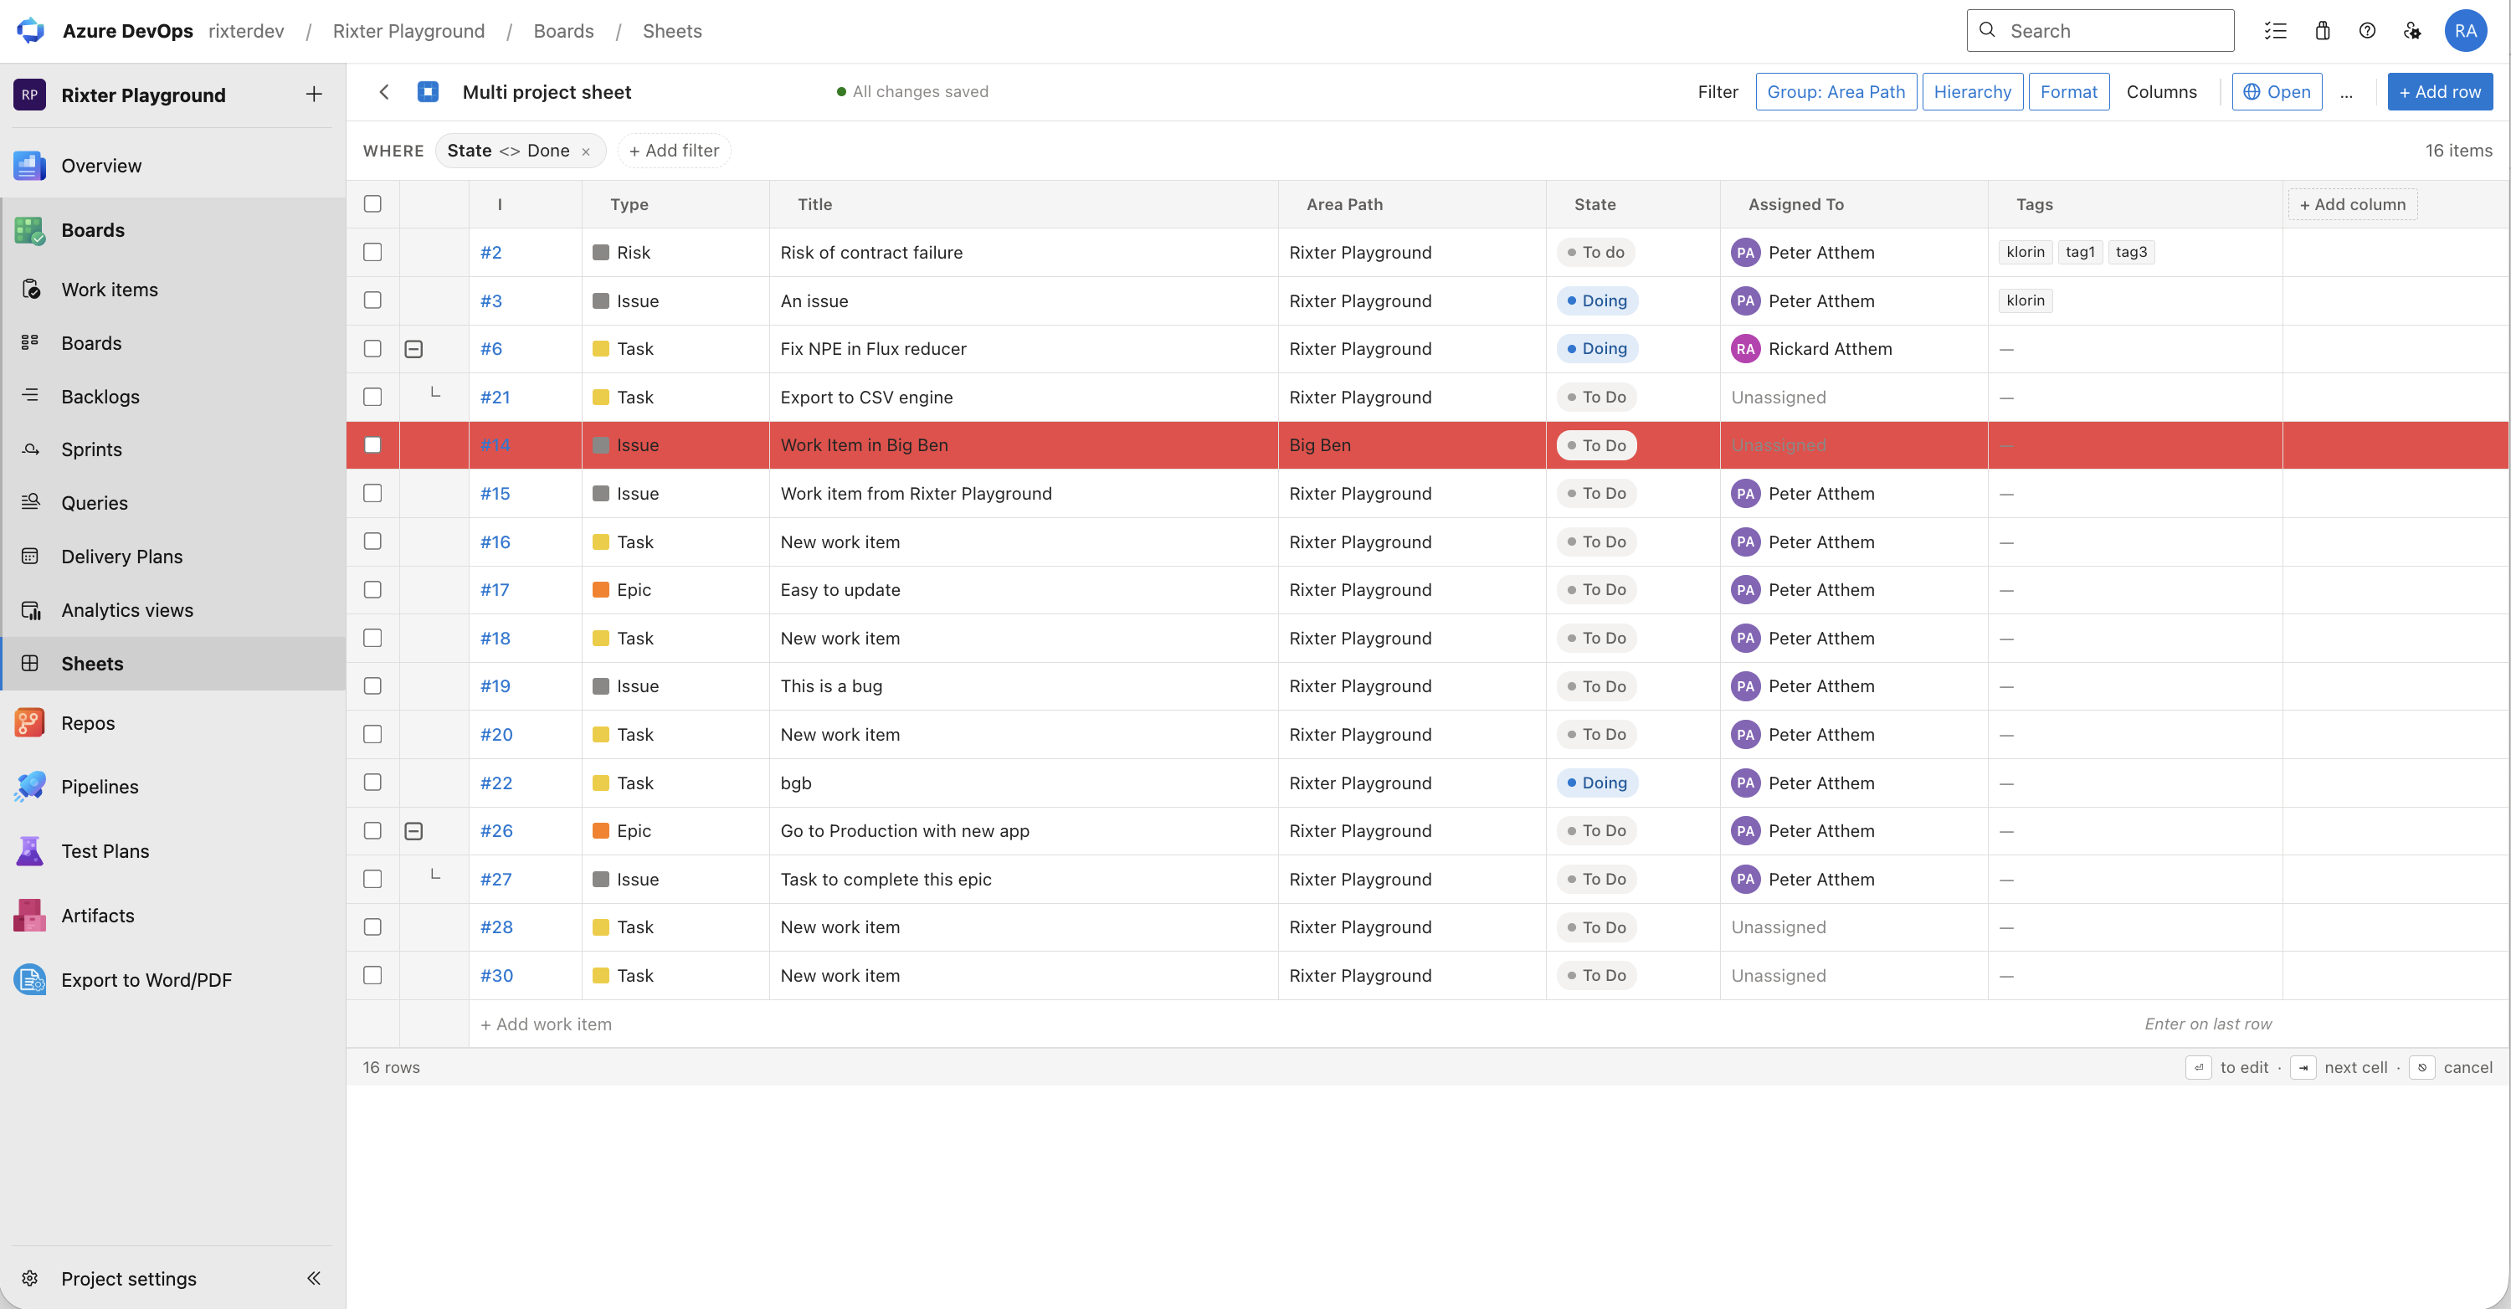
Task: Click the Open button
Action: point(2276,91)
